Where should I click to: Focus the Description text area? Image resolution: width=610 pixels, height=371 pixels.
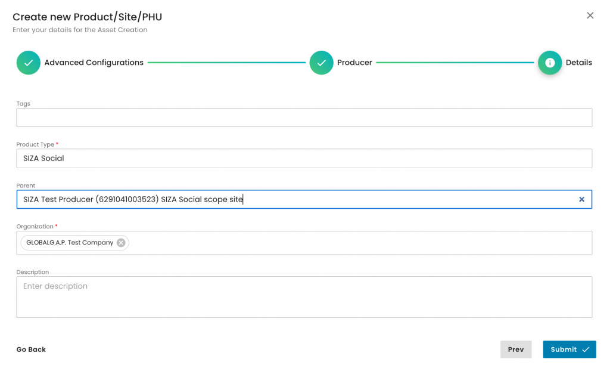click(x=304, y=297)
